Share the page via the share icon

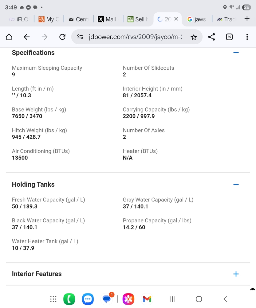pos(211,37)
